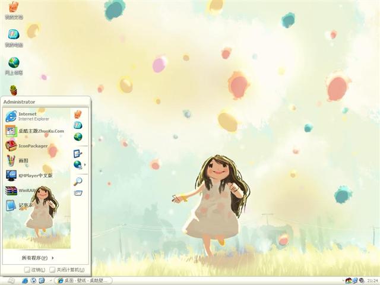Click the Run icon below Search in Start menu

pos(78,193)
